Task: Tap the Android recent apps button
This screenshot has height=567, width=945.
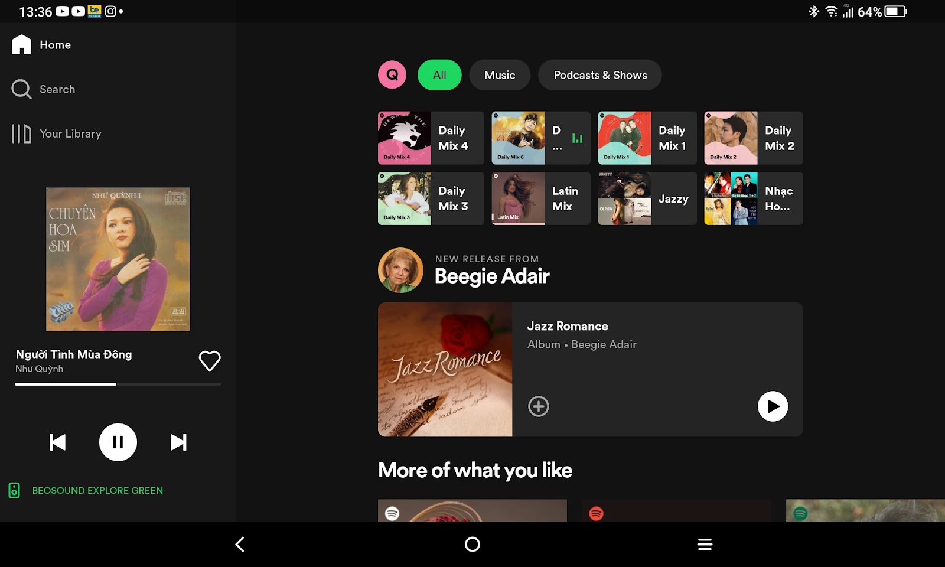Action: click(x=705, y=544)
